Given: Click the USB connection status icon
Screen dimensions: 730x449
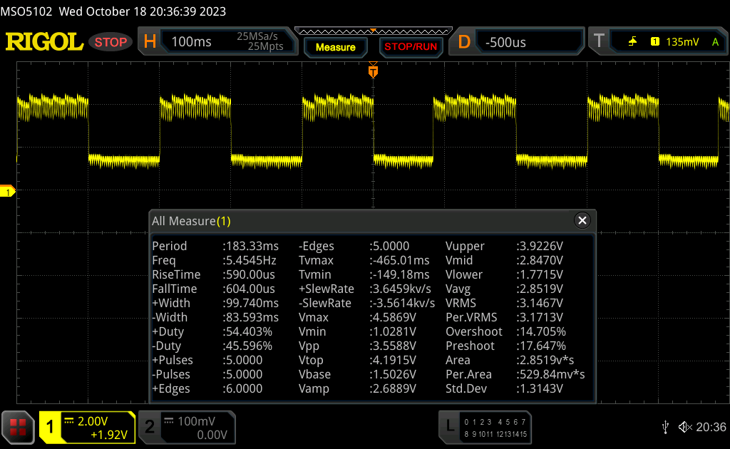Looking at the screenshot, I should tap(665, 427).
